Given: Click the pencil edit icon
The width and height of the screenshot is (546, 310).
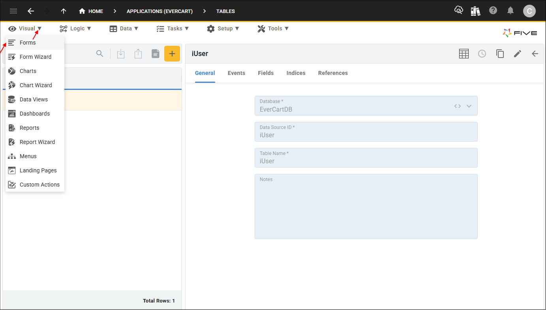Looking at the screenshot, I should point(518,54).
